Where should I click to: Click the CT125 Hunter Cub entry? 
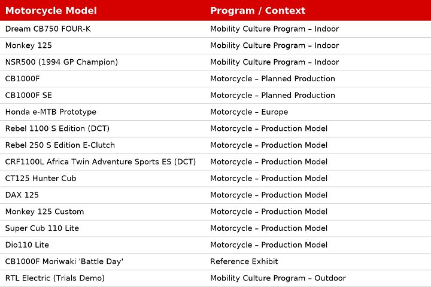pyautogui.click(x=41, y=179)
